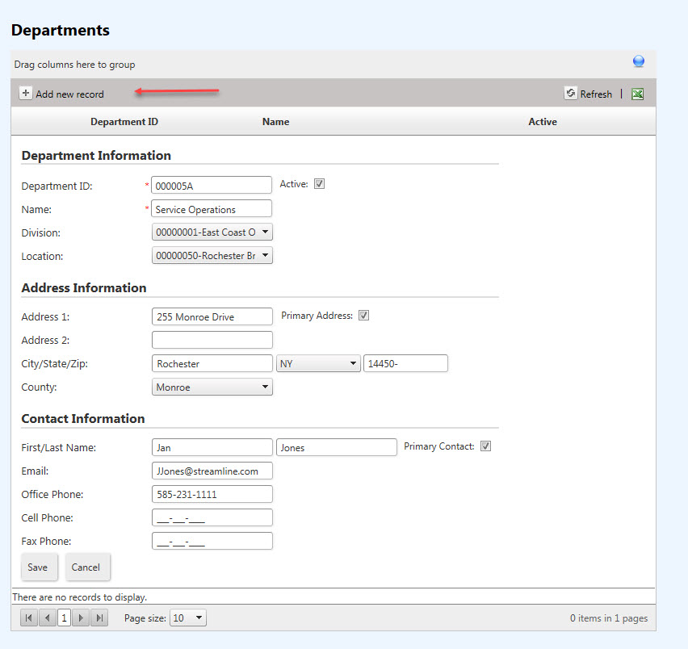Click the Save button
Viewport: 688px width, 649px height.
pos(40,567)
